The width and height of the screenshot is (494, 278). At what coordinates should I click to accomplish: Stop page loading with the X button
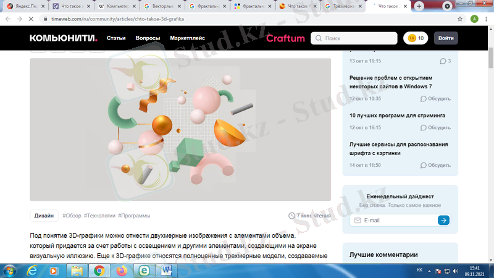[31, 19]
